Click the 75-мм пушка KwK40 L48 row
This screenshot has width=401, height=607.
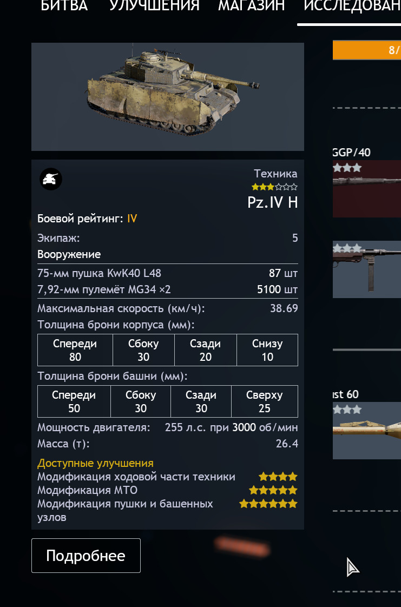[168, 273]
